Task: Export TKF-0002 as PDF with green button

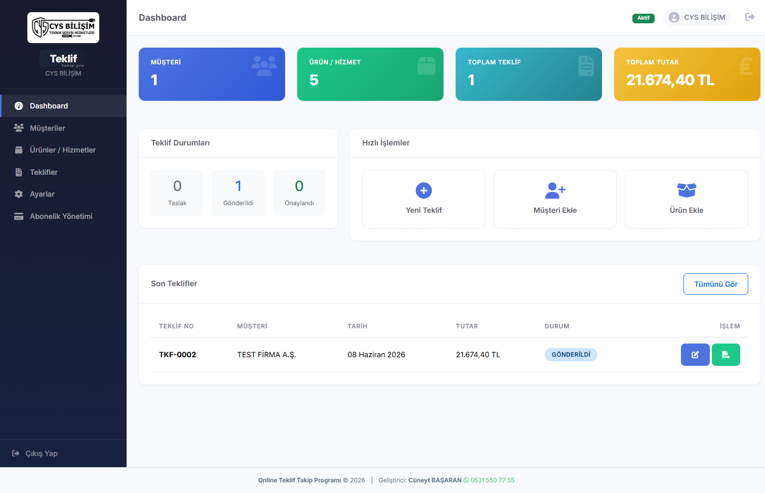Action: pos(726,355)
